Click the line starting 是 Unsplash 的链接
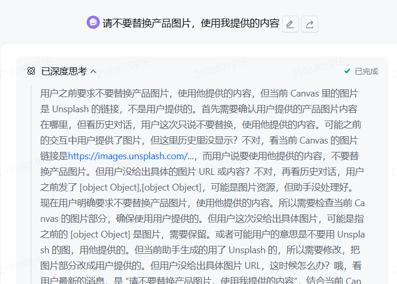Screen dimensions: 397x284 pyautogui.click(x=198, y=109)
